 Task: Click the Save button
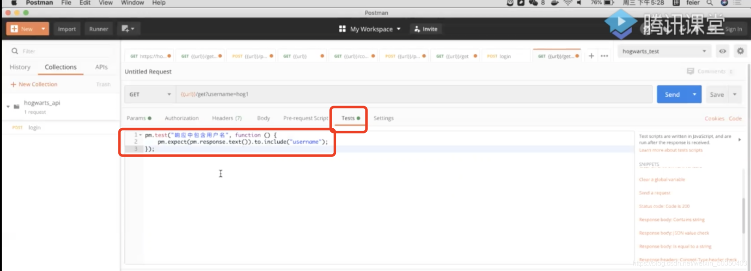click(x=716, y=94)
